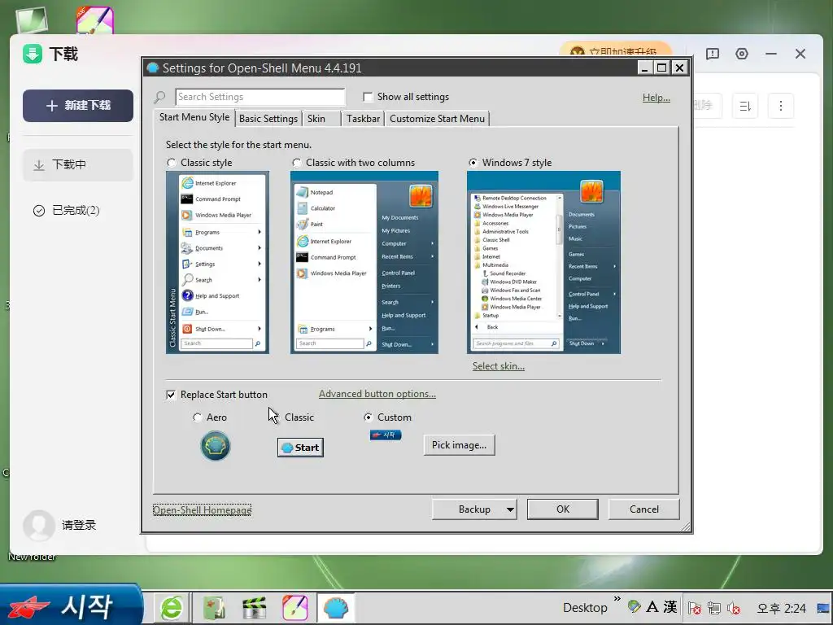Screen dimensions: 833x625
Task: Click the 시작 Start button on taskbar
Action: click(x=72, y=605)
